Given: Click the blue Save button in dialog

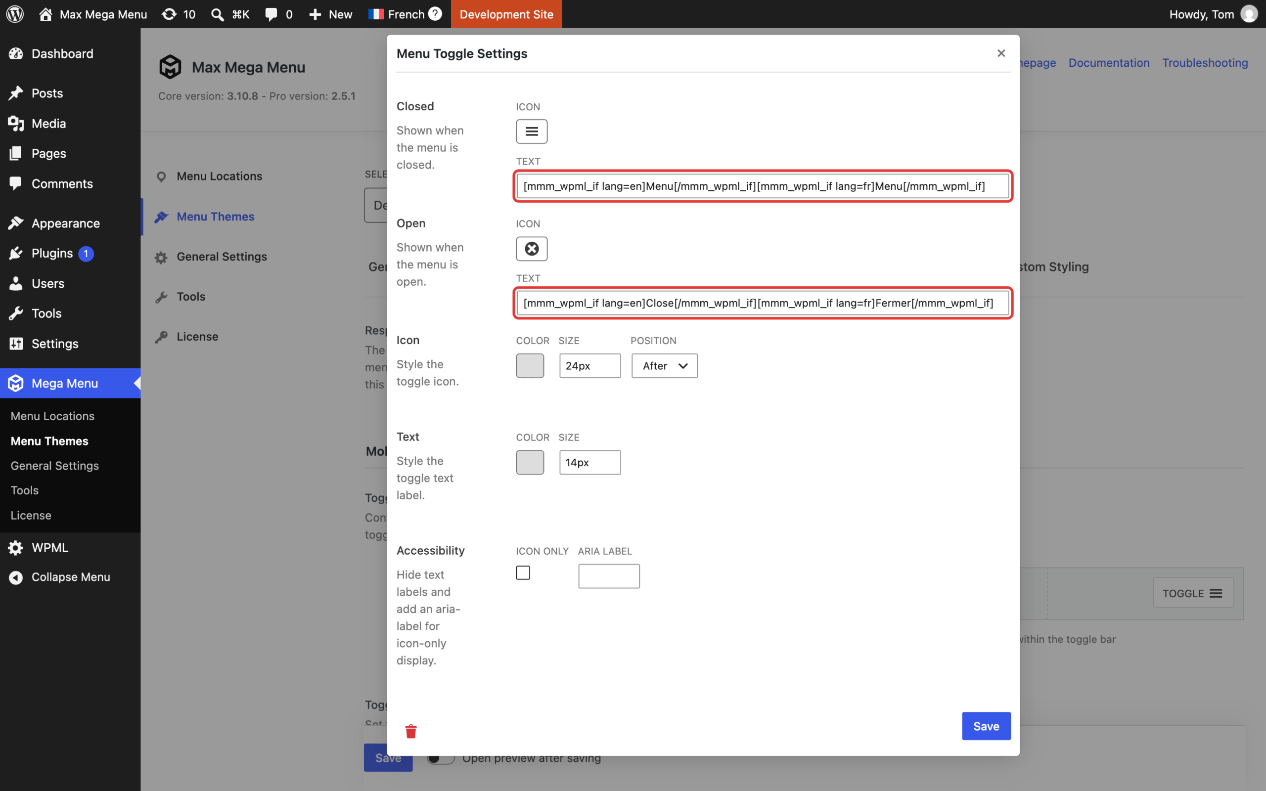Looking at the screenshot, I should point(986,726).
